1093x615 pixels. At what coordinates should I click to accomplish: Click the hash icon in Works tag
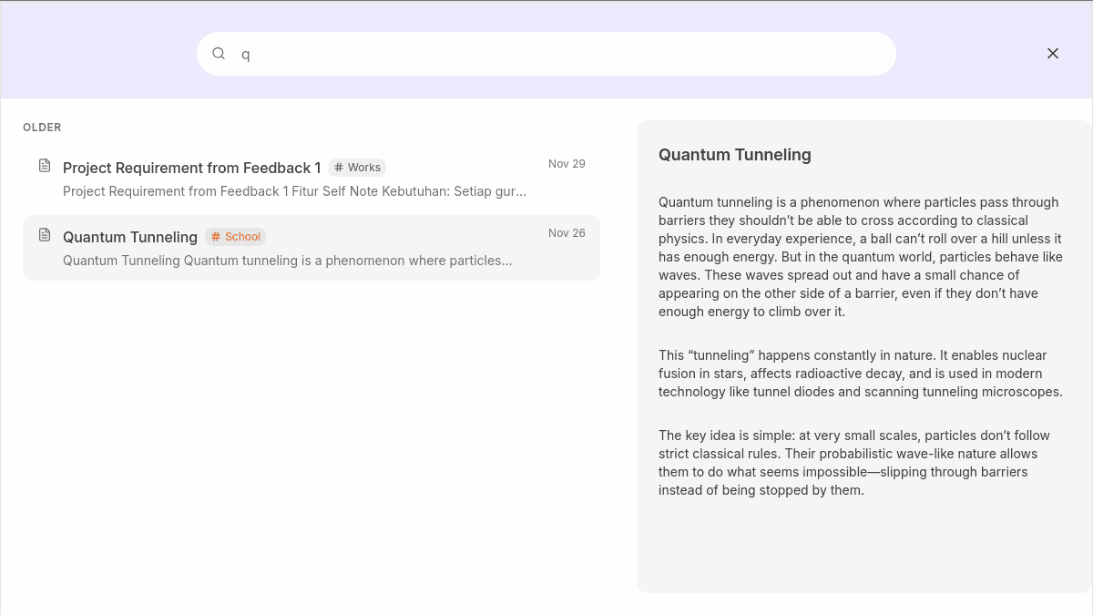pyautogui.click(x=339, y=168)
